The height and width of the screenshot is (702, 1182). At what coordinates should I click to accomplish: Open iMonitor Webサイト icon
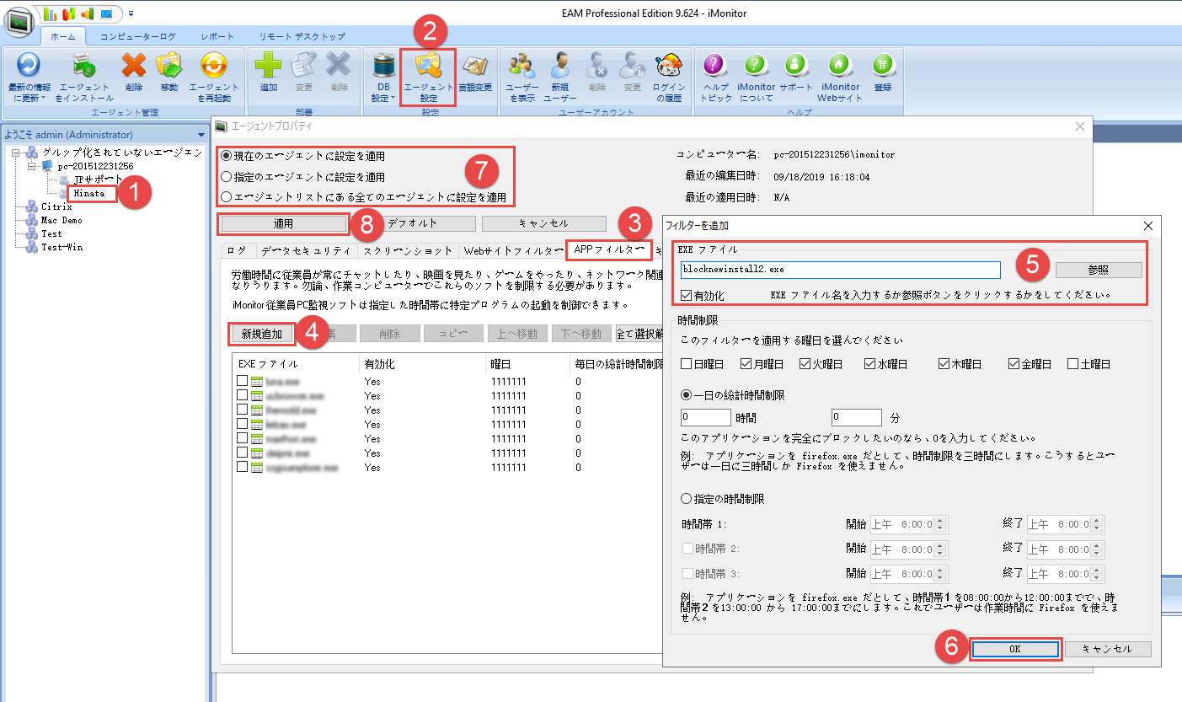(839, 66)
